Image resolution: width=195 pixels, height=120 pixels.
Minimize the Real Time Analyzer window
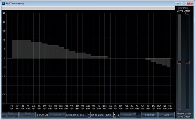tap(178, 4)
